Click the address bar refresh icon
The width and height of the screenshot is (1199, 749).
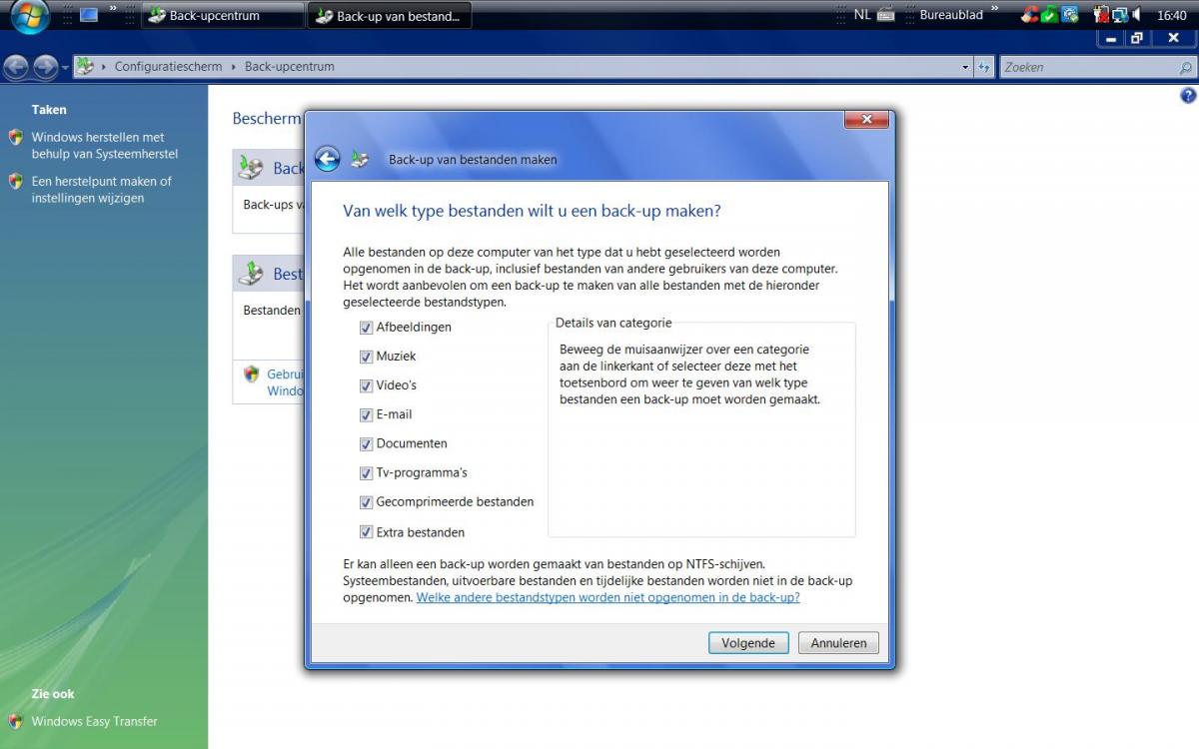click(984, 67)
